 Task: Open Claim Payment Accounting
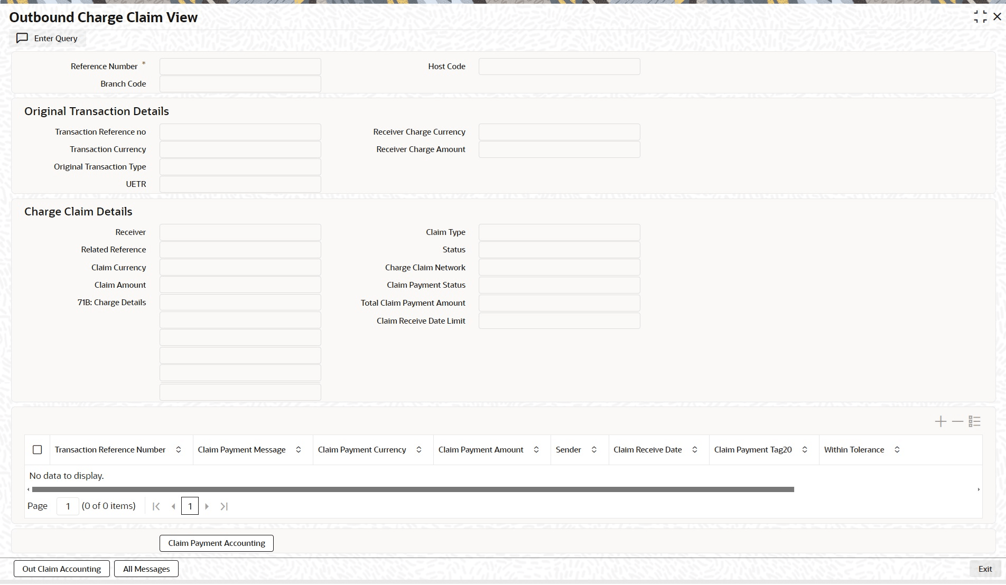pos(217,543)
